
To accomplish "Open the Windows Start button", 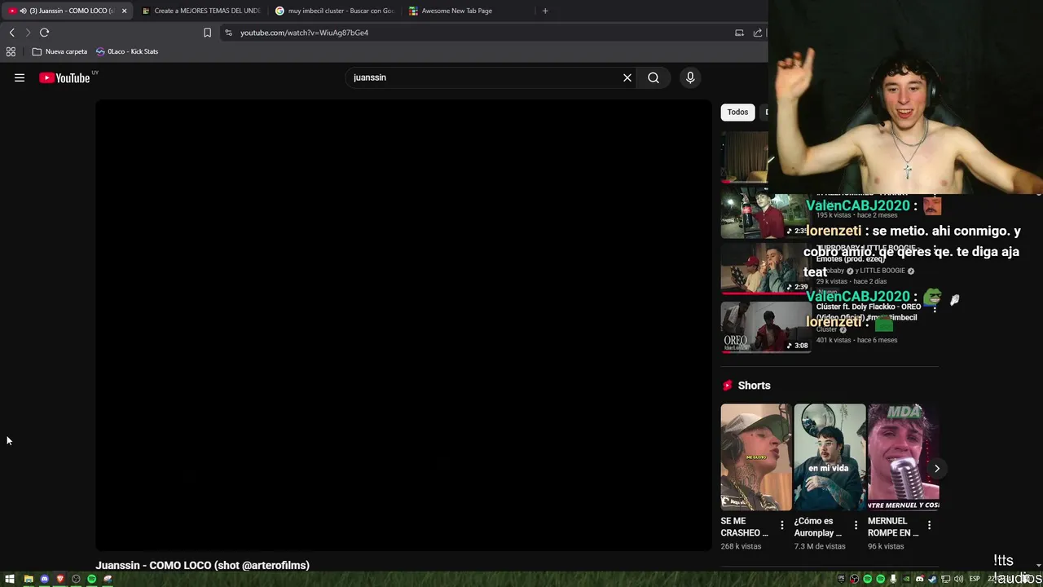I will pos(10,579).
